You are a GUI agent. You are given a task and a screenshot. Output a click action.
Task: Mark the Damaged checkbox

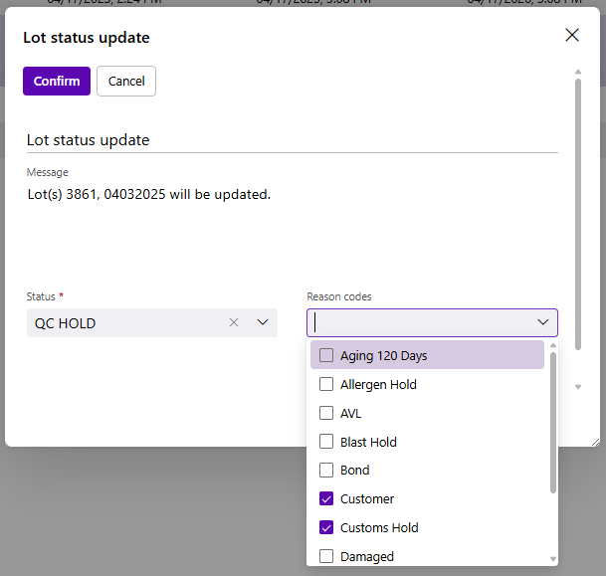click(x=326, y=557)
